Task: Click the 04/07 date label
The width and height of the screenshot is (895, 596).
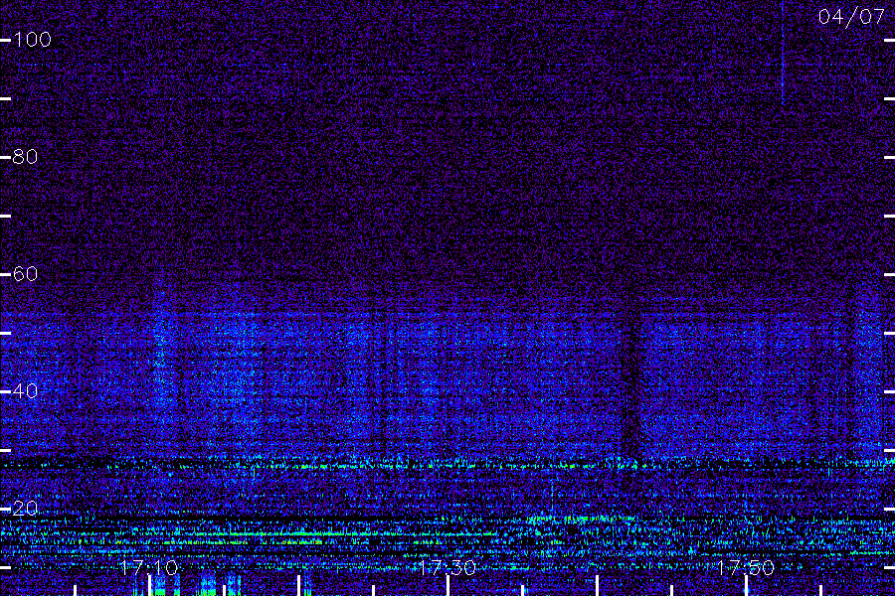Action: tap(851, 17)
